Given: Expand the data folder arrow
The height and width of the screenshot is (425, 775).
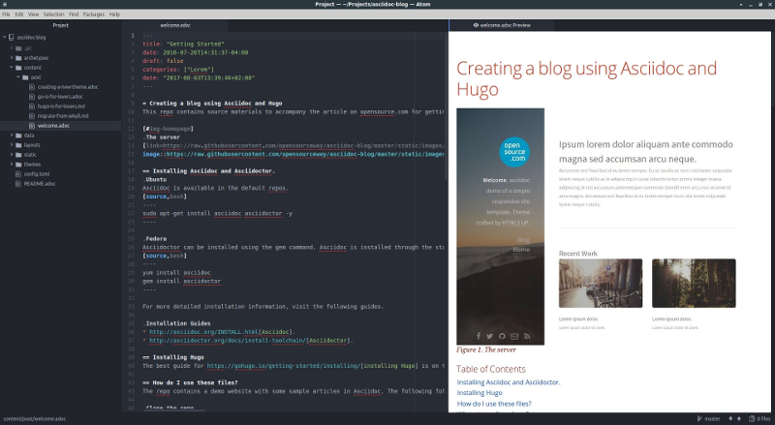Looking at the screenshot, I should pos(12,135).
